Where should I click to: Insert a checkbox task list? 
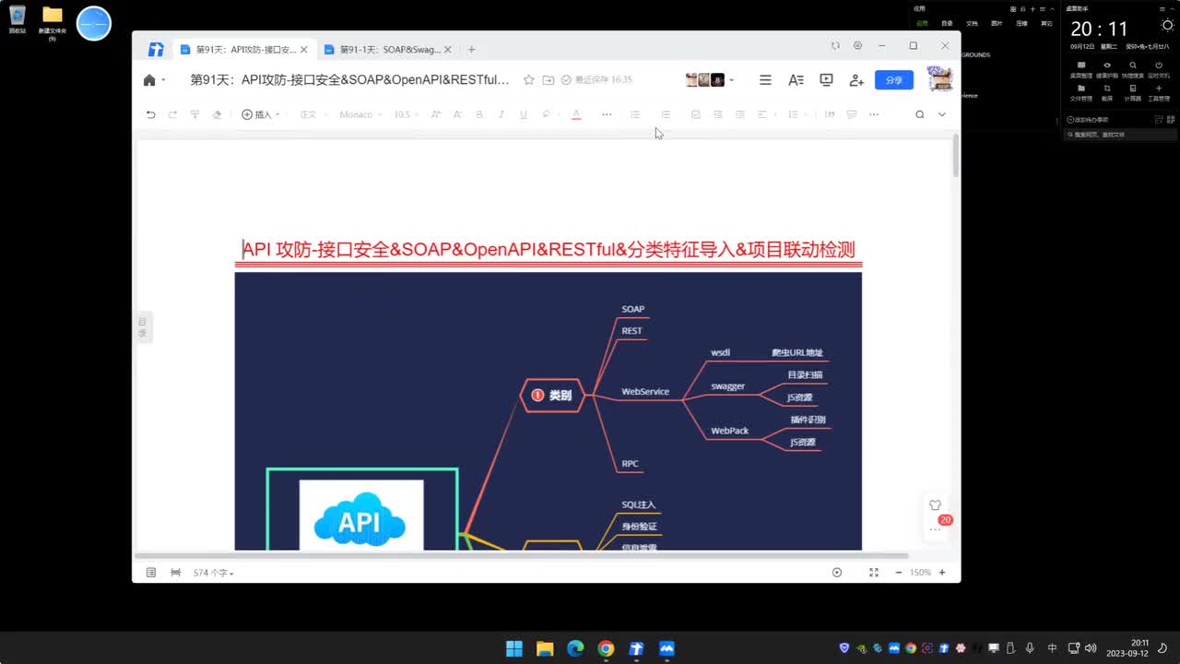click(x=696, y=114)
